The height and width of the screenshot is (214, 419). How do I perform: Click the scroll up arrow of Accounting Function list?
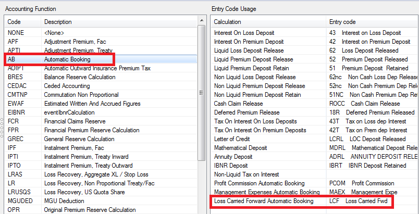[202, 21]
